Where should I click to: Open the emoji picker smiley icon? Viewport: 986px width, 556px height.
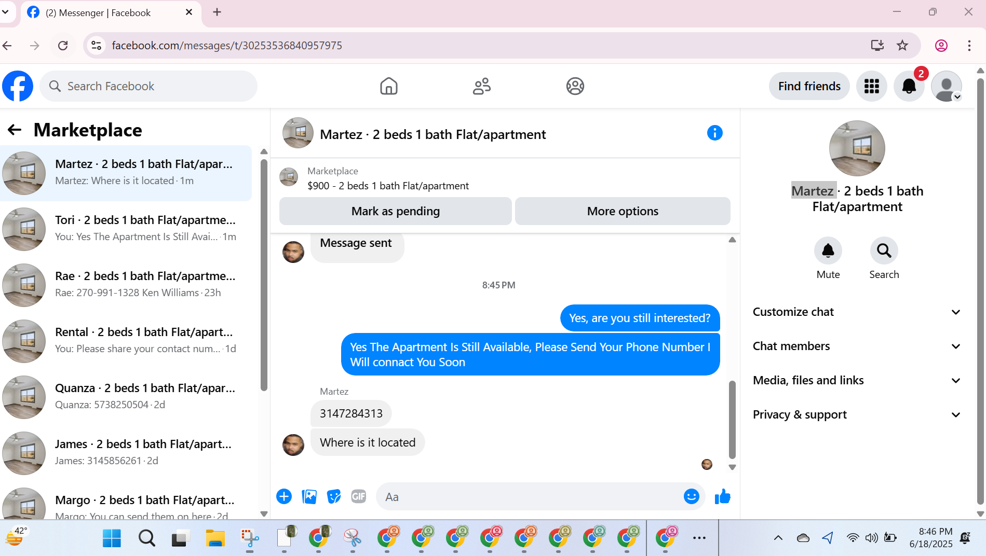coord(692,497)
